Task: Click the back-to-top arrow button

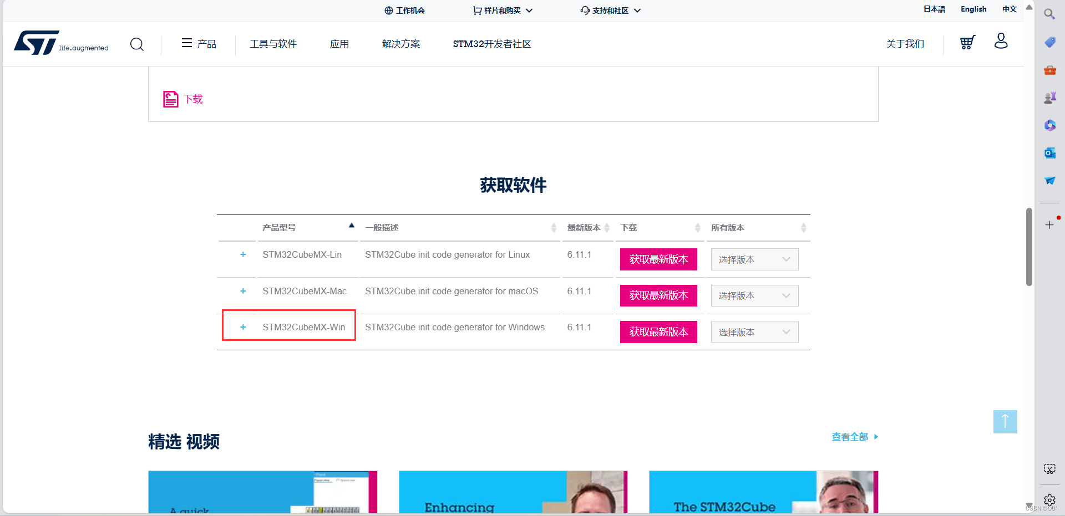Action: (x=1005, y=422)
